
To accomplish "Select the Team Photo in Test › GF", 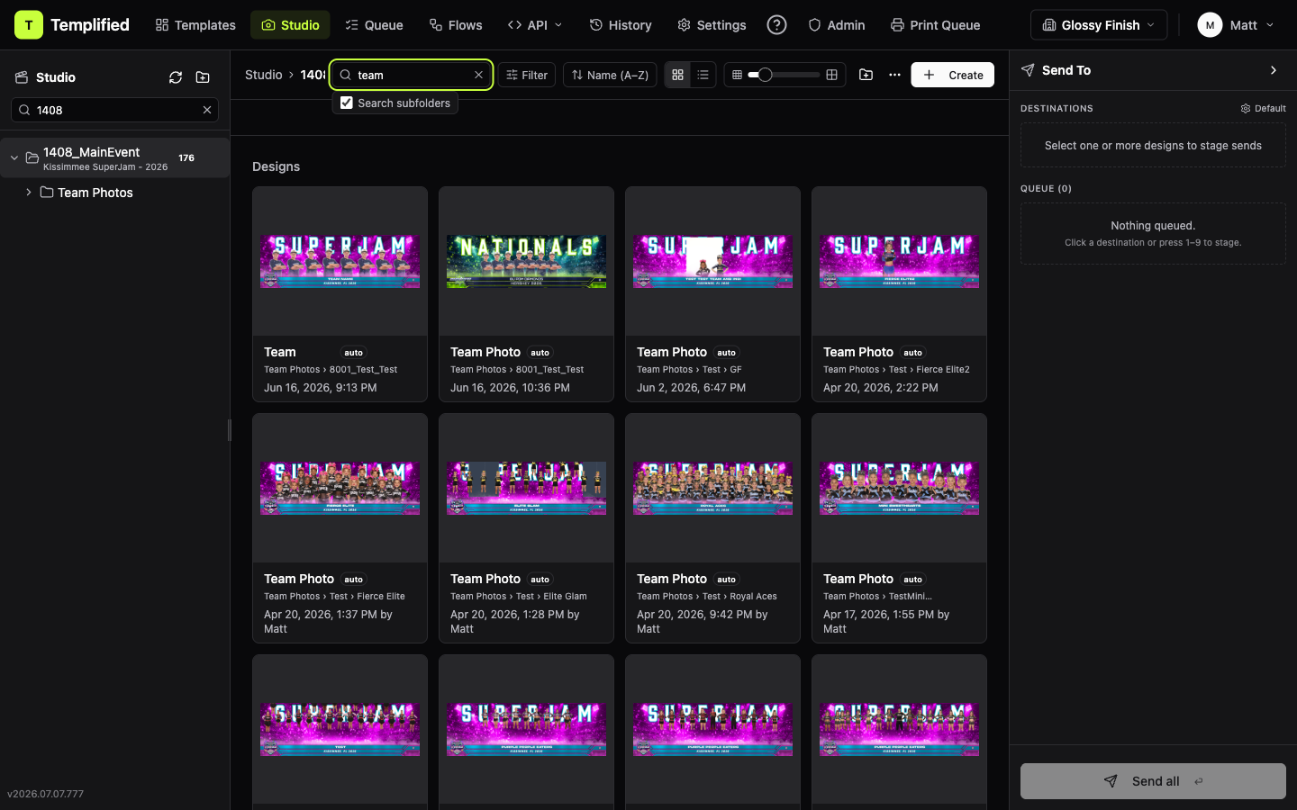I will point(712,294).
